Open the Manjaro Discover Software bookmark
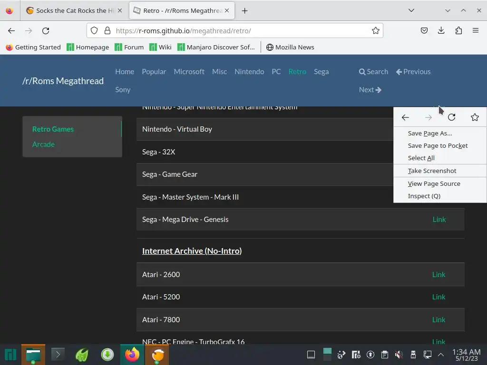 216,47
